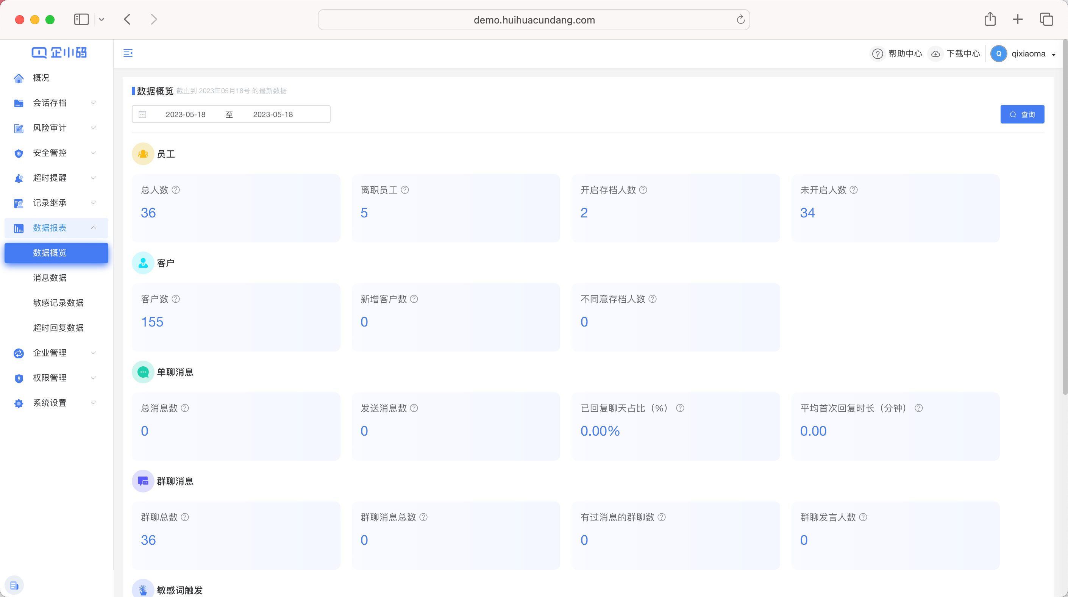Viewport: 1068px width, 597px height.
Task: Click help icon beside 客户数
Action: [x=176, y=299]
